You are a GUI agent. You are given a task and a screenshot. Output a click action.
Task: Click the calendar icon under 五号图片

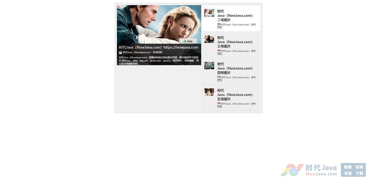click(x=219, y=104)
